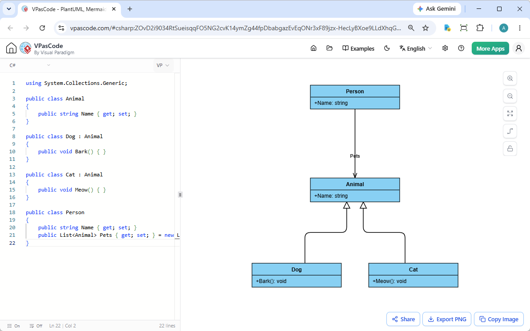Open the browser extensions puzzle icon
The height and width of the screenshot is (331, 530).
click(x=480, y=28)
